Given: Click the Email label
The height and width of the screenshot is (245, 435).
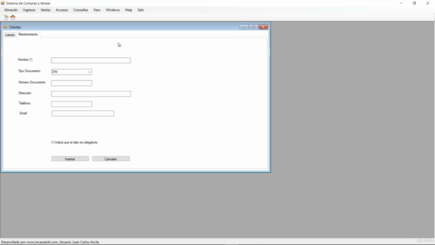Looking at the screenshot, I should 23,114.
